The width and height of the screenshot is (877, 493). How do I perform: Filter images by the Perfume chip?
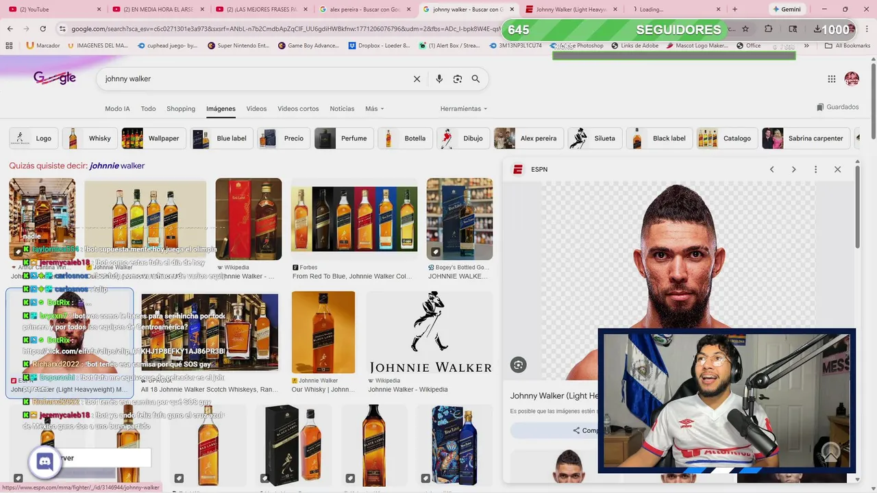coord(343,138)
